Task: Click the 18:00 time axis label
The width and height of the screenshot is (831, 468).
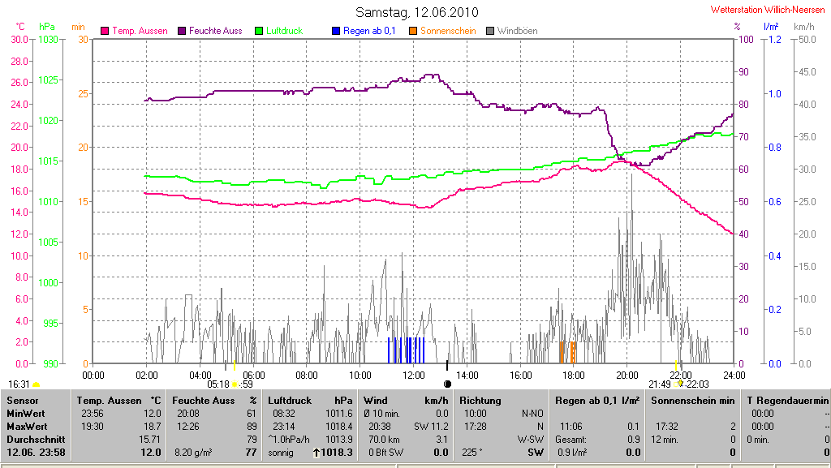Action: (574, 376)
